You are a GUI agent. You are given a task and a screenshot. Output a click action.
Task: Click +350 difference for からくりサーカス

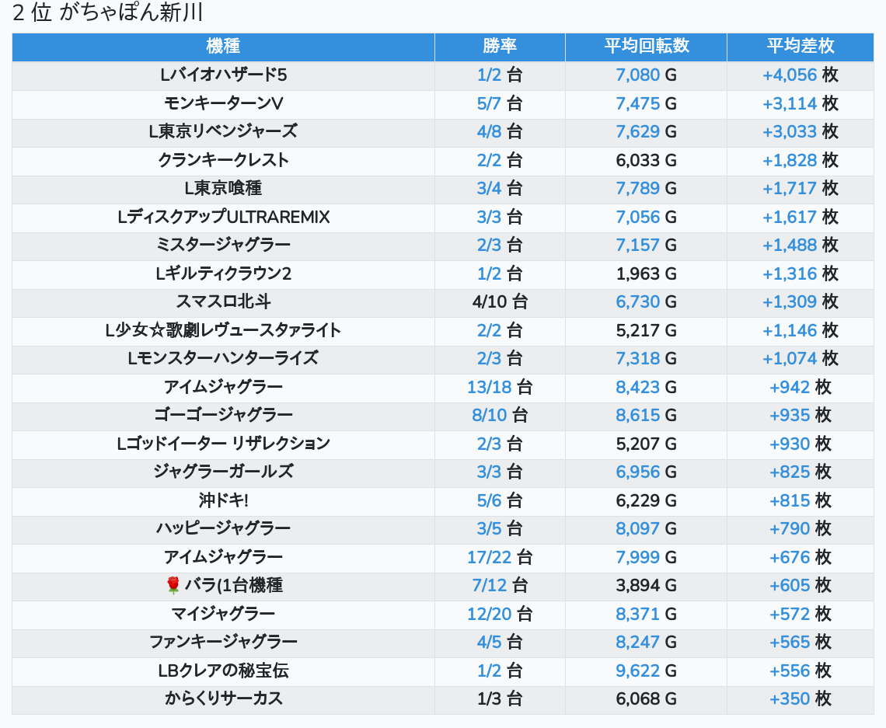pyautogui.click(x=790, y=698)
